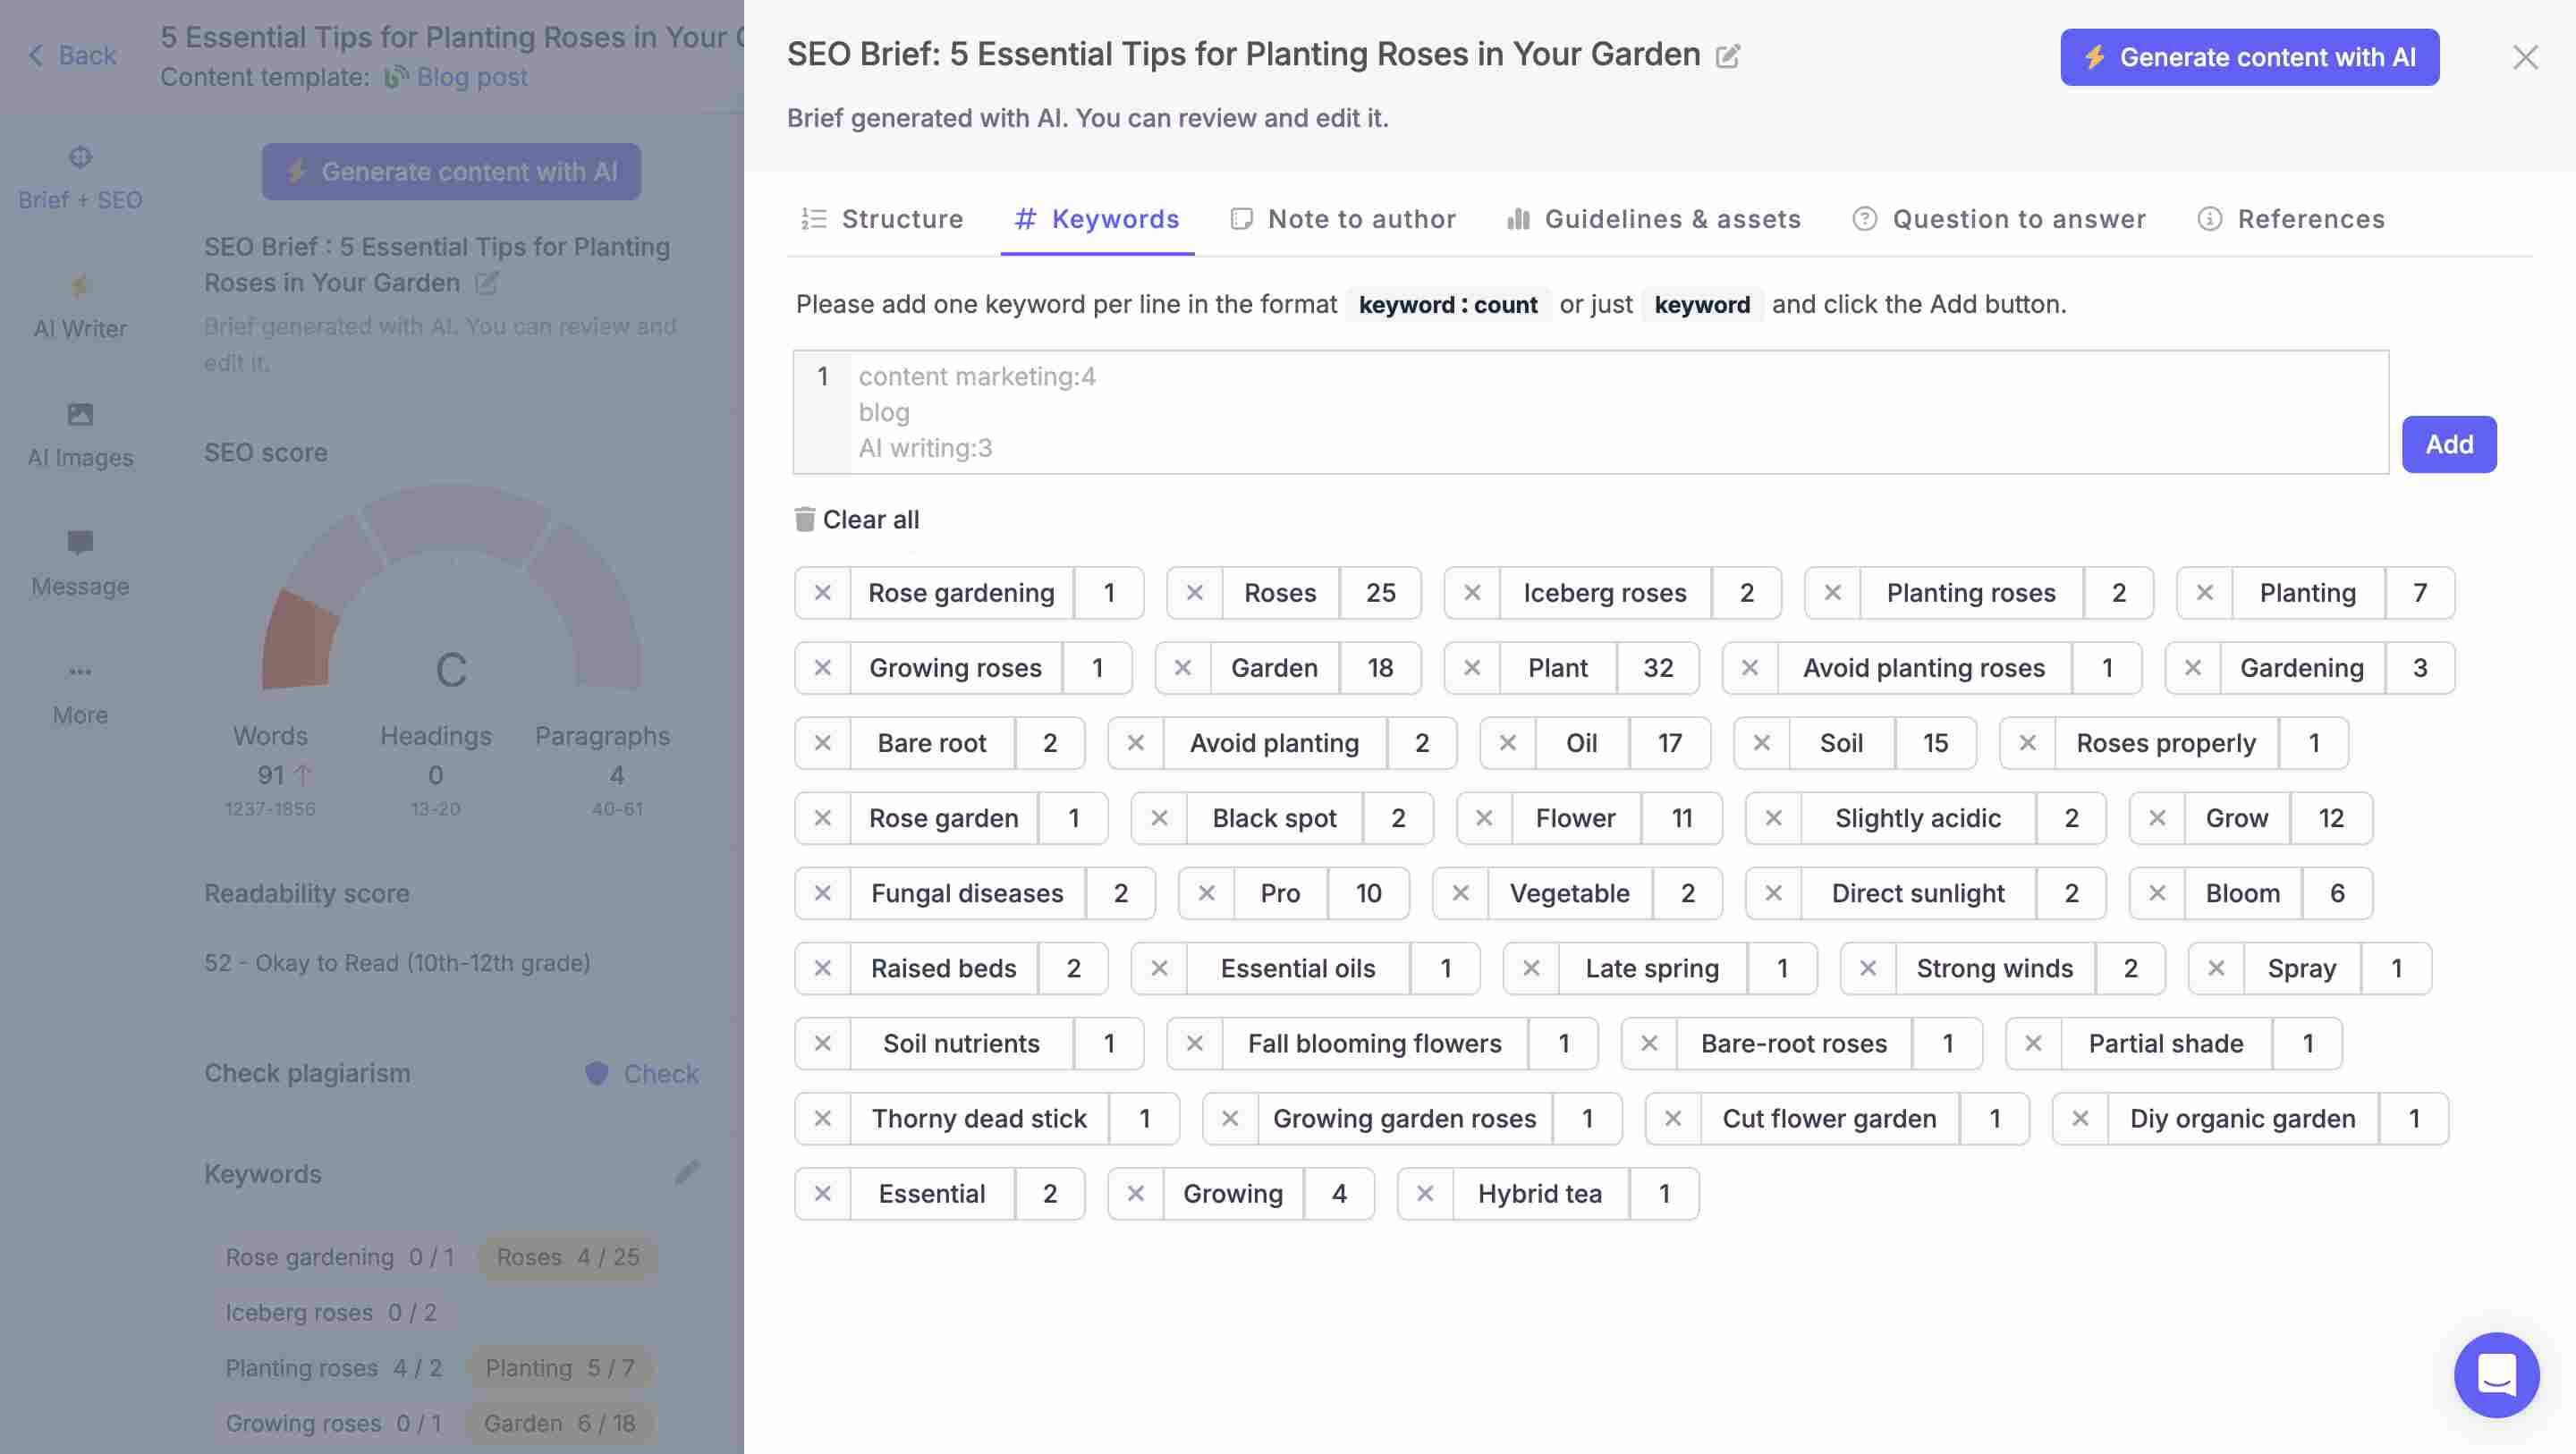Delete the Fall blooming flowers keyword

pos(1194,1043)
